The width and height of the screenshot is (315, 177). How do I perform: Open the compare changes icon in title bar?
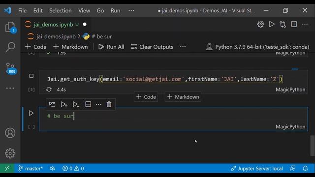click(283, 24)
